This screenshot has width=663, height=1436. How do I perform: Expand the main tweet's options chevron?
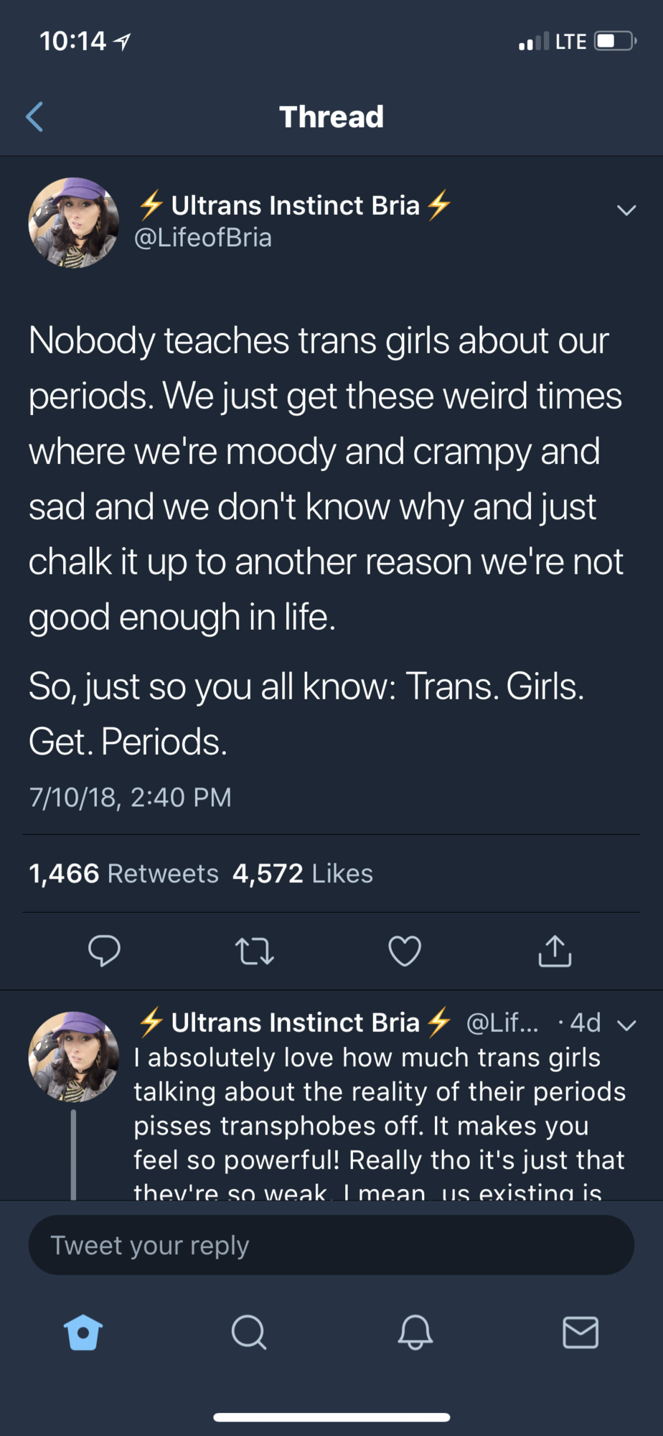[626, 210]
